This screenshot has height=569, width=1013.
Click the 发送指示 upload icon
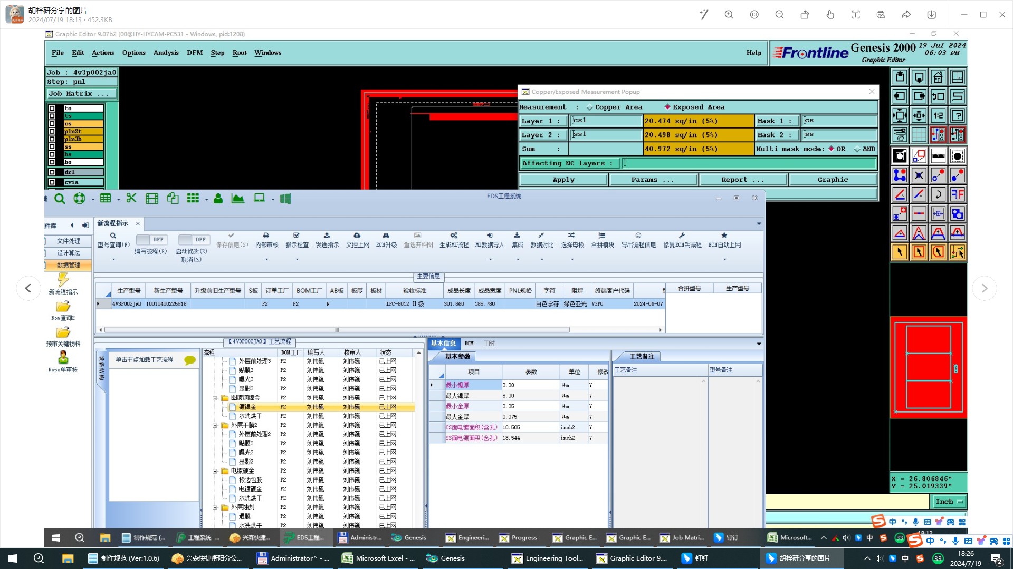pyautogui.click(x=327, y=236)
